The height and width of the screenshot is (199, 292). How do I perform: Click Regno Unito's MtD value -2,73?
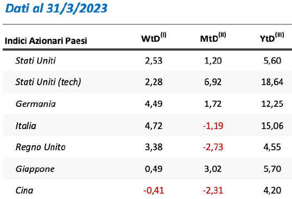(x=213, y=147)
